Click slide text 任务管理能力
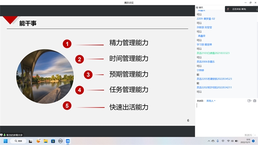The image size is (258, 145). (x=129, y=89)
